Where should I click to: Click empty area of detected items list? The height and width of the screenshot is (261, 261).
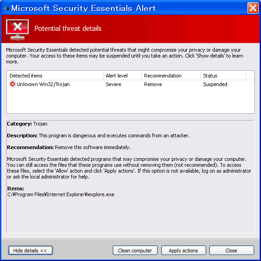click(130, 101)
